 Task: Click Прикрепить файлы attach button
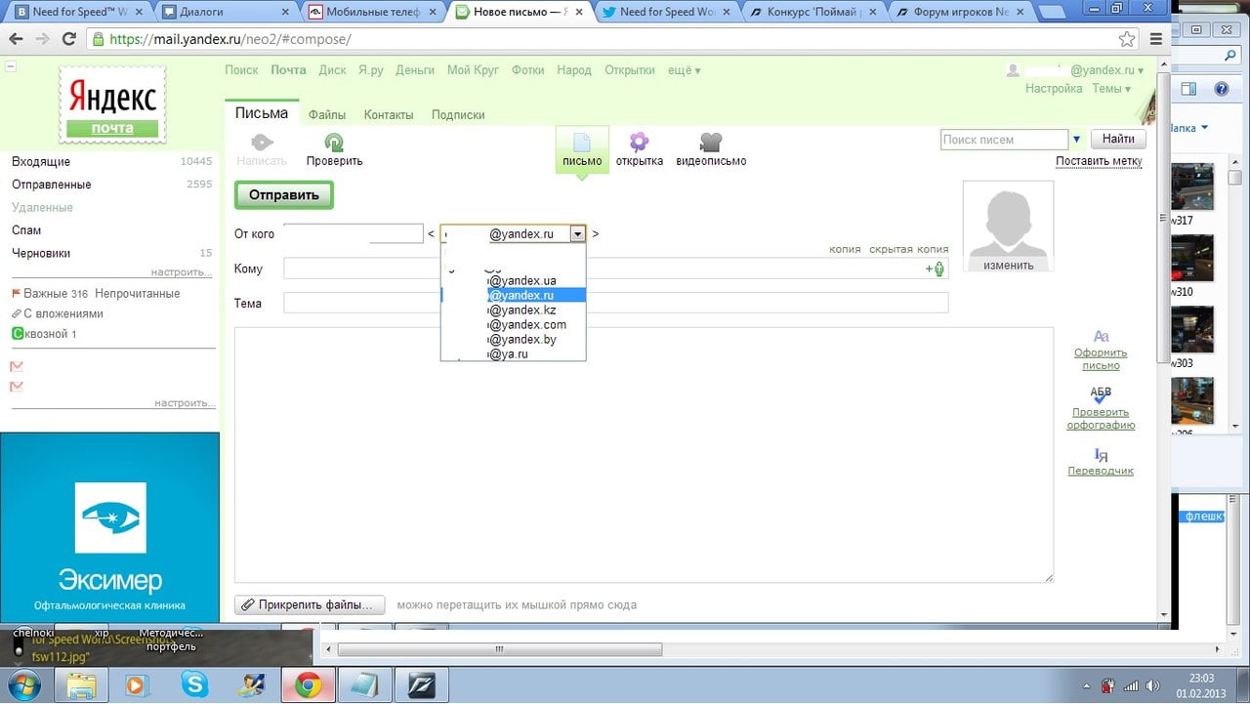click(x=310, y=605)
